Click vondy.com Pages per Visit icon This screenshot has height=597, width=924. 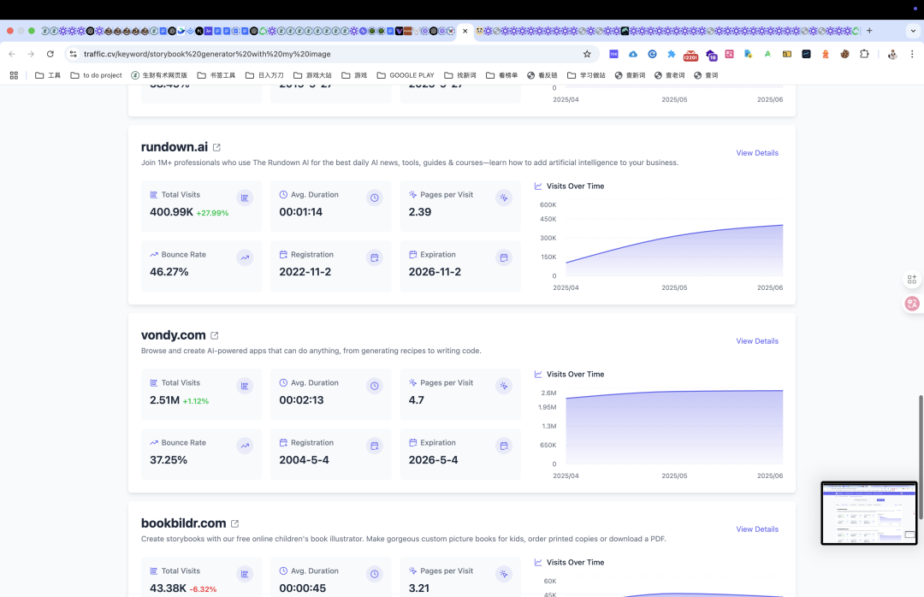point(504,386)
